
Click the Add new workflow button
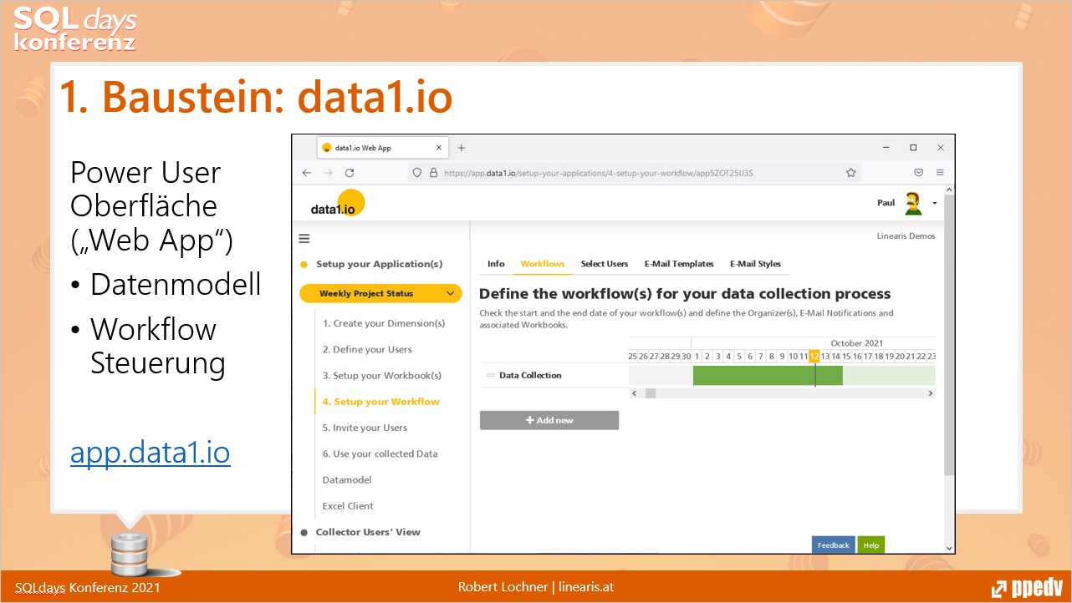click(x=549, y=420)
